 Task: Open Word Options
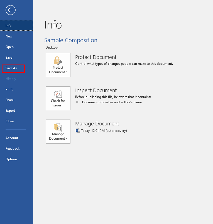[16, 159]
